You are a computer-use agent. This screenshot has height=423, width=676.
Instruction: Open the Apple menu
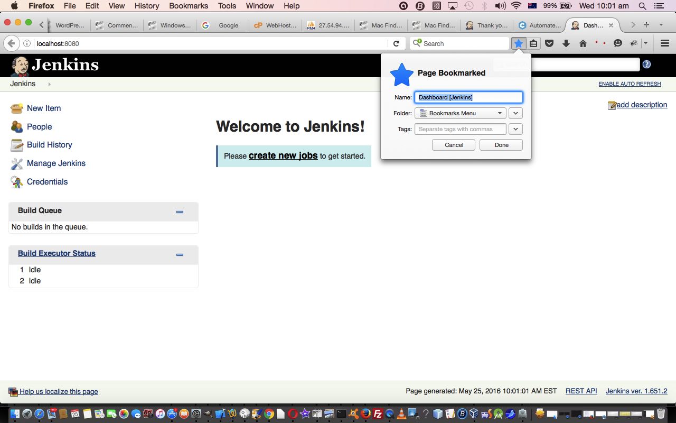(14, 6)
